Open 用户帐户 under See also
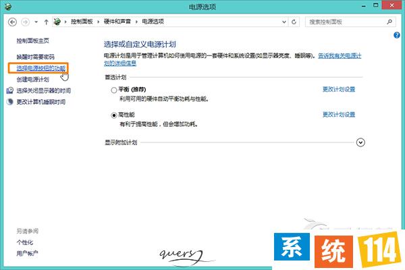Screen dimensions: 405x270 (27, 254)
